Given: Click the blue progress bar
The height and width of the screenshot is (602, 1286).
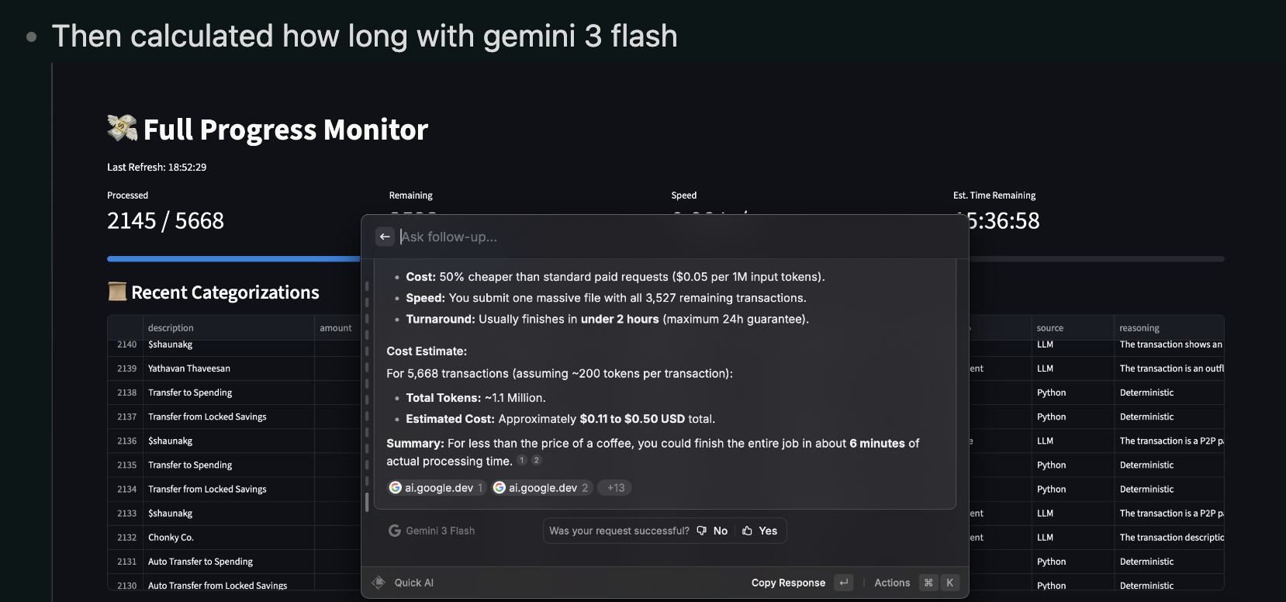Looking at the screenshot, I should 233,259.
